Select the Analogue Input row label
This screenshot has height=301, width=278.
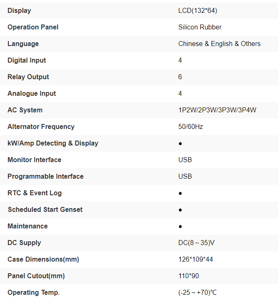tap(32, 93)
